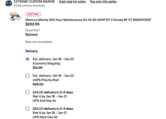Image resolution: width=166 pixels, height=119 pixels.
Task: Open the Add note for seller link
Action: (72, 2)
